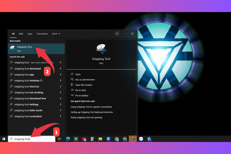Click the large Snipping Tool icon in preview pane
The width and height of the screenshot is (231, 154).
tap(101, 49)
